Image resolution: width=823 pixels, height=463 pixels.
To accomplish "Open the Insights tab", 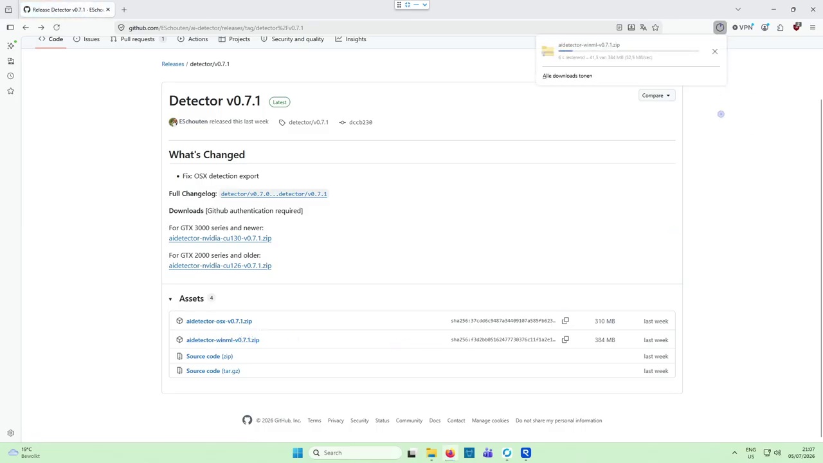I will [350, 39].
